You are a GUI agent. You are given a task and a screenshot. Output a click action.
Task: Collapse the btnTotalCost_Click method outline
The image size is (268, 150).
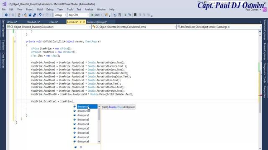pos(15,42)
